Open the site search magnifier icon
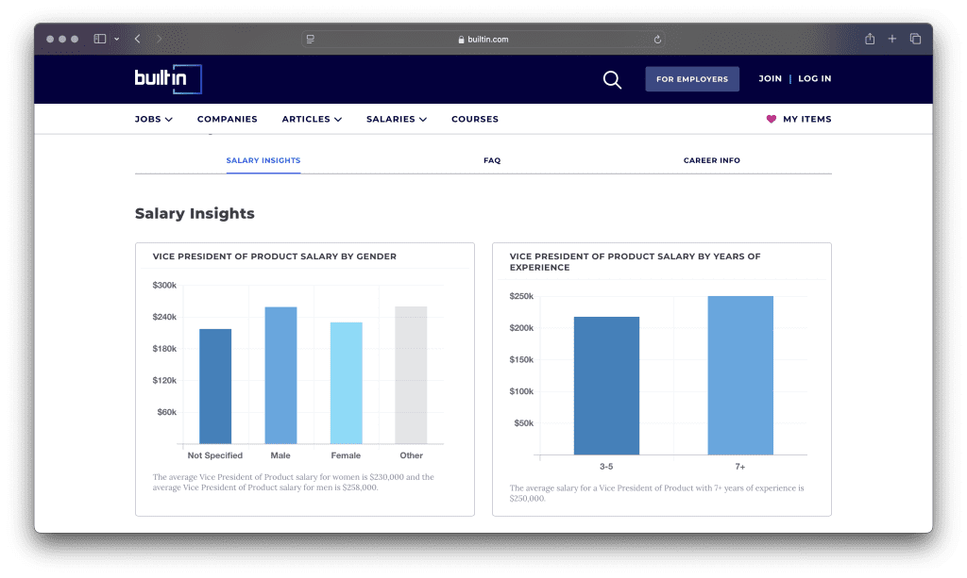Screen dimensions: 967x578 612,80
